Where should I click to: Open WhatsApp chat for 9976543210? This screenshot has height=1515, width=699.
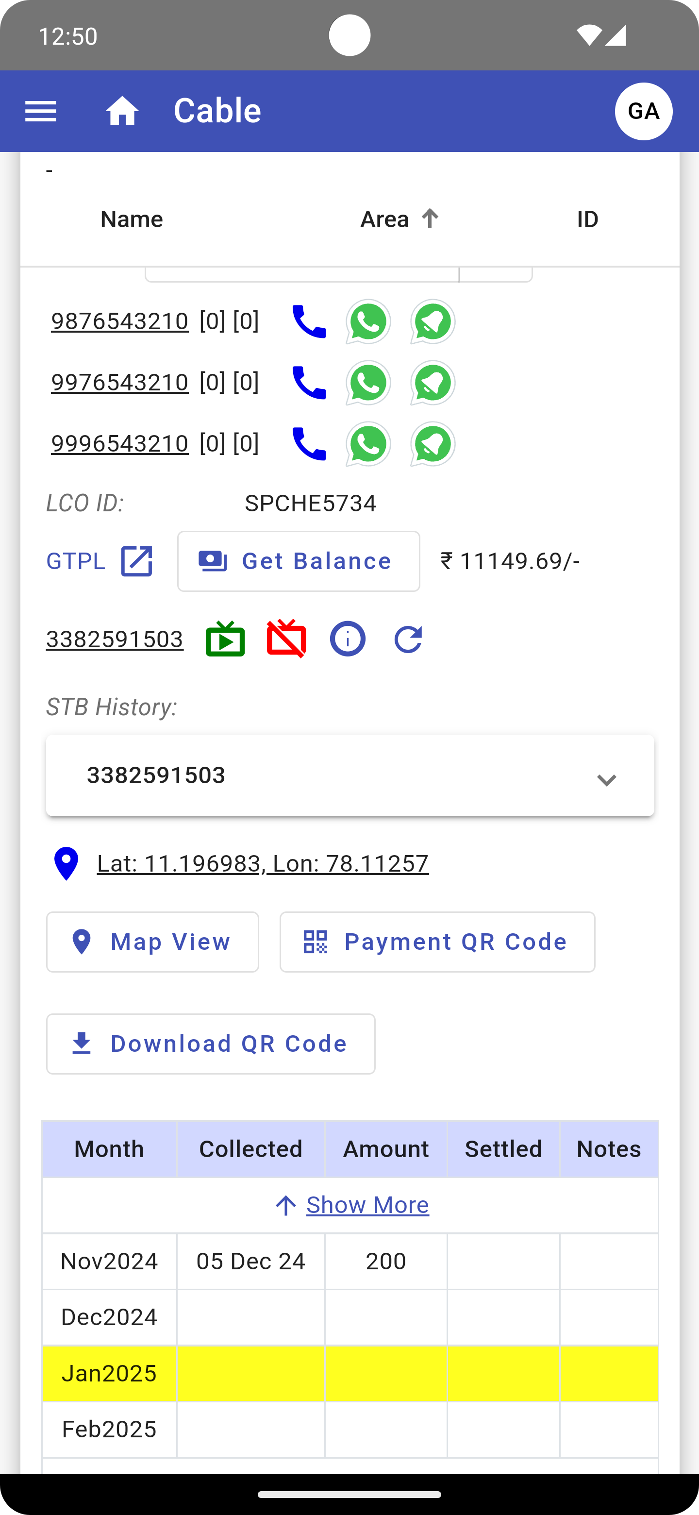pyautogui.click(x=368, y=383)
